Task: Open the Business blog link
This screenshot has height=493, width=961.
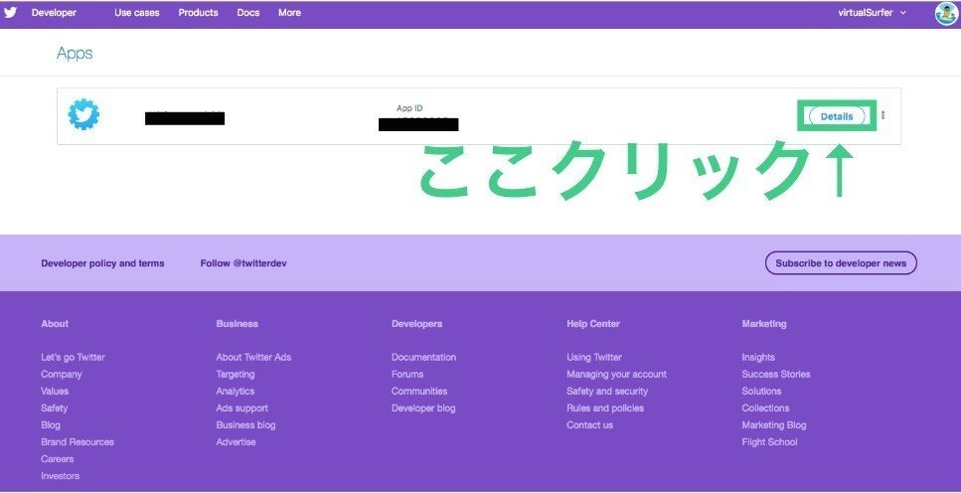Action: (x=245, y=425)
